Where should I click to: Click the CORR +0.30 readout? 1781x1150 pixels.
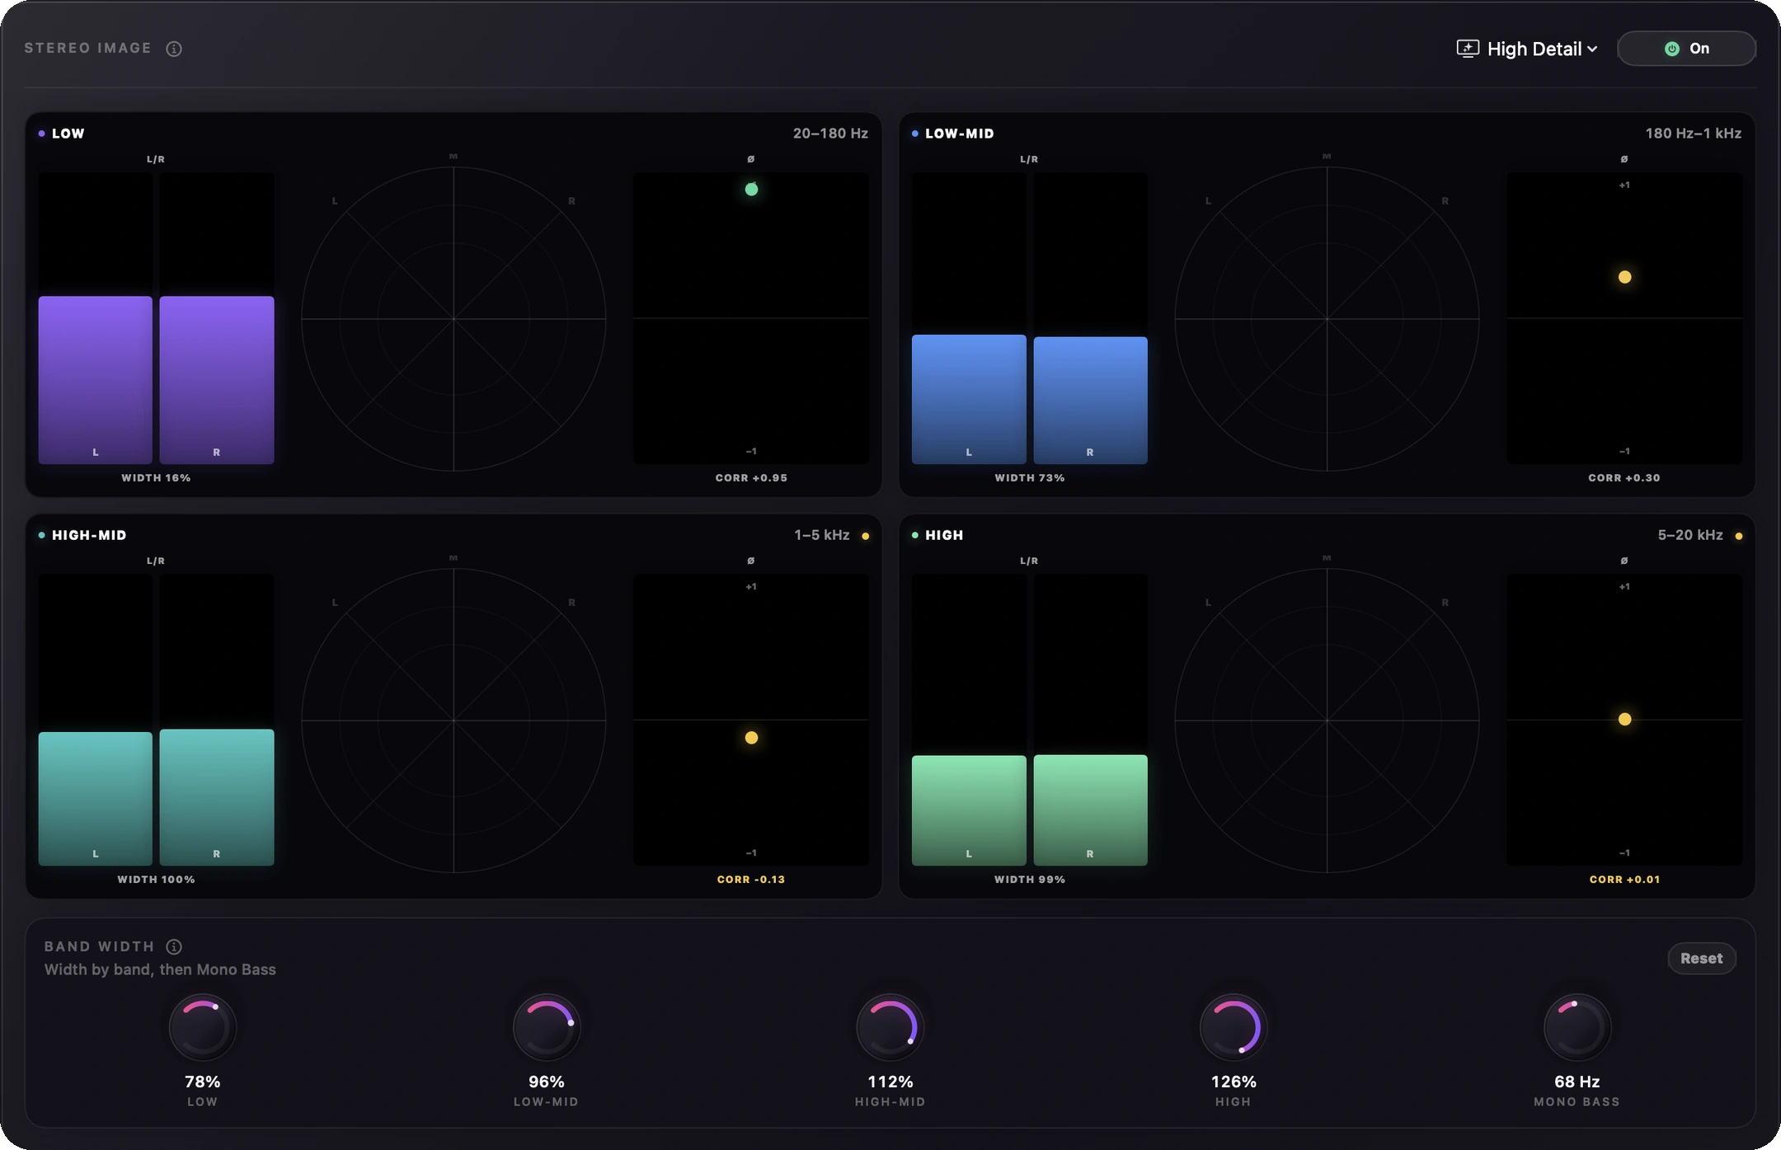[1624, 478]
